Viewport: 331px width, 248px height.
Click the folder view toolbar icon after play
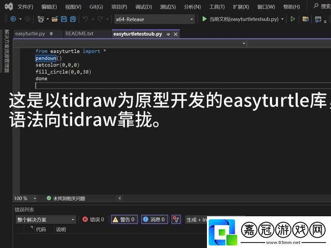pos(306,19)
